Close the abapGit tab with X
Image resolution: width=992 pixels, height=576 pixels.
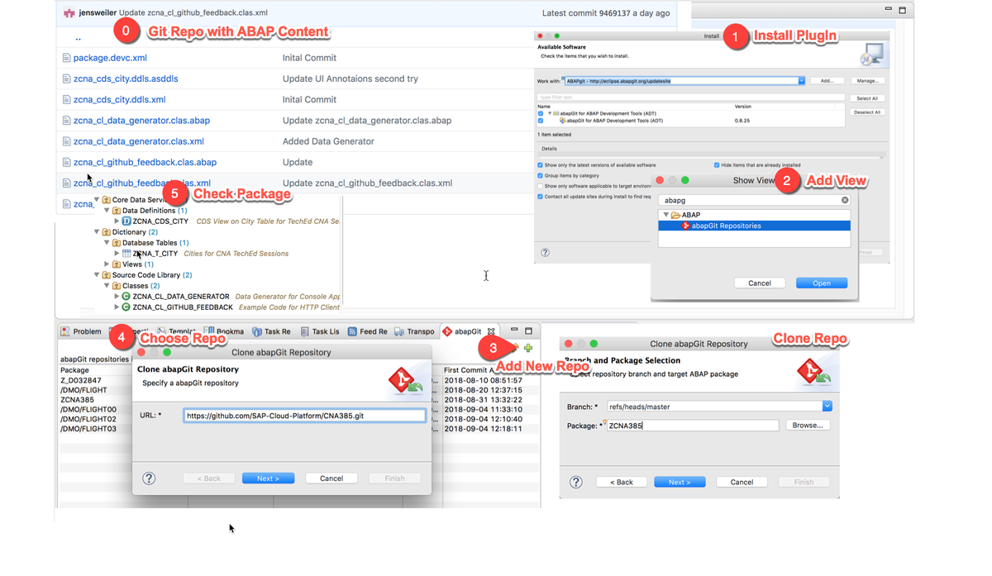tap(491, 331)
